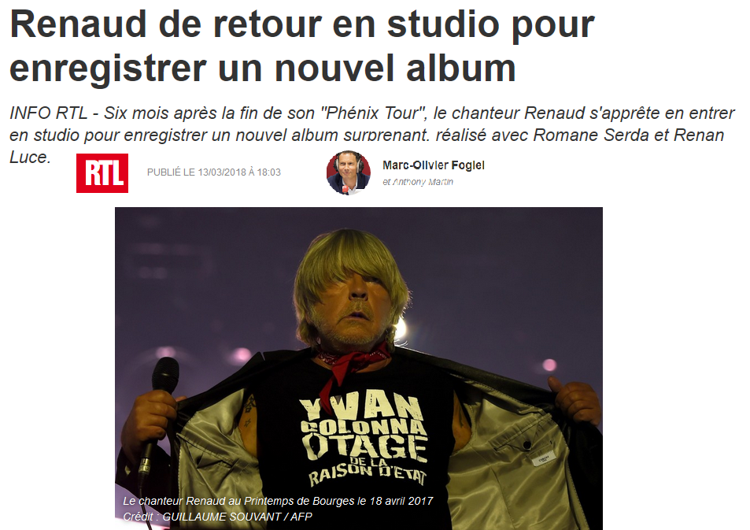This screenshot has height=530, width=750.
Task: Open the main concert photo of Renaud
Action: click(x=359, y=369)
